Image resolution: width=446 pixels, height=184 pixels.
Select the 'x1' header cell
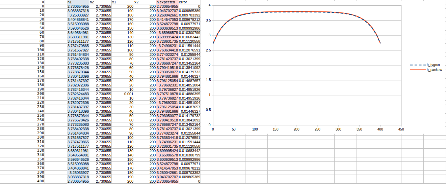pyautogui.click(x=123, y=2)
